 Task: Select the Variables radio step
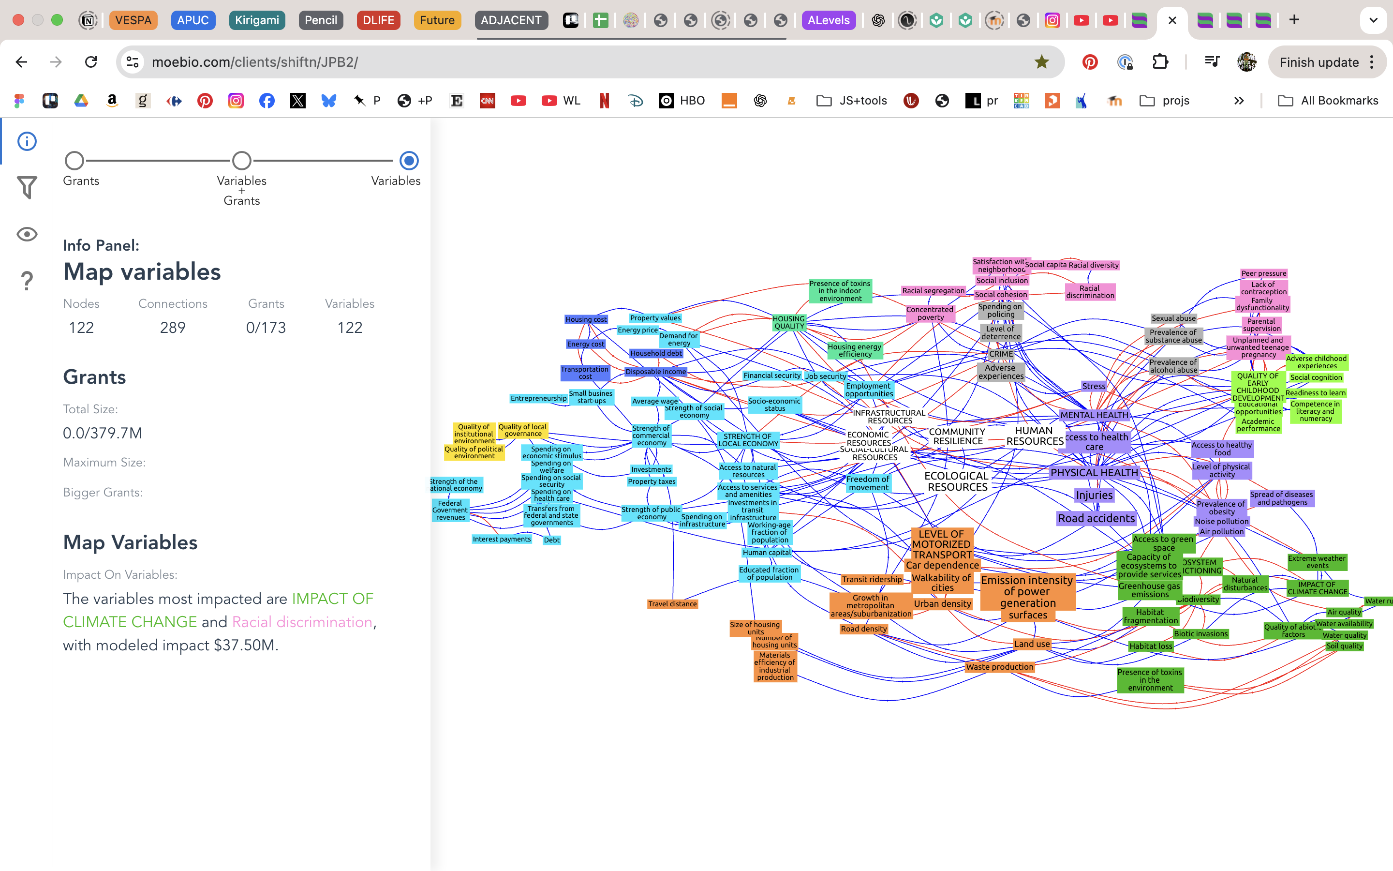point(409,161)
